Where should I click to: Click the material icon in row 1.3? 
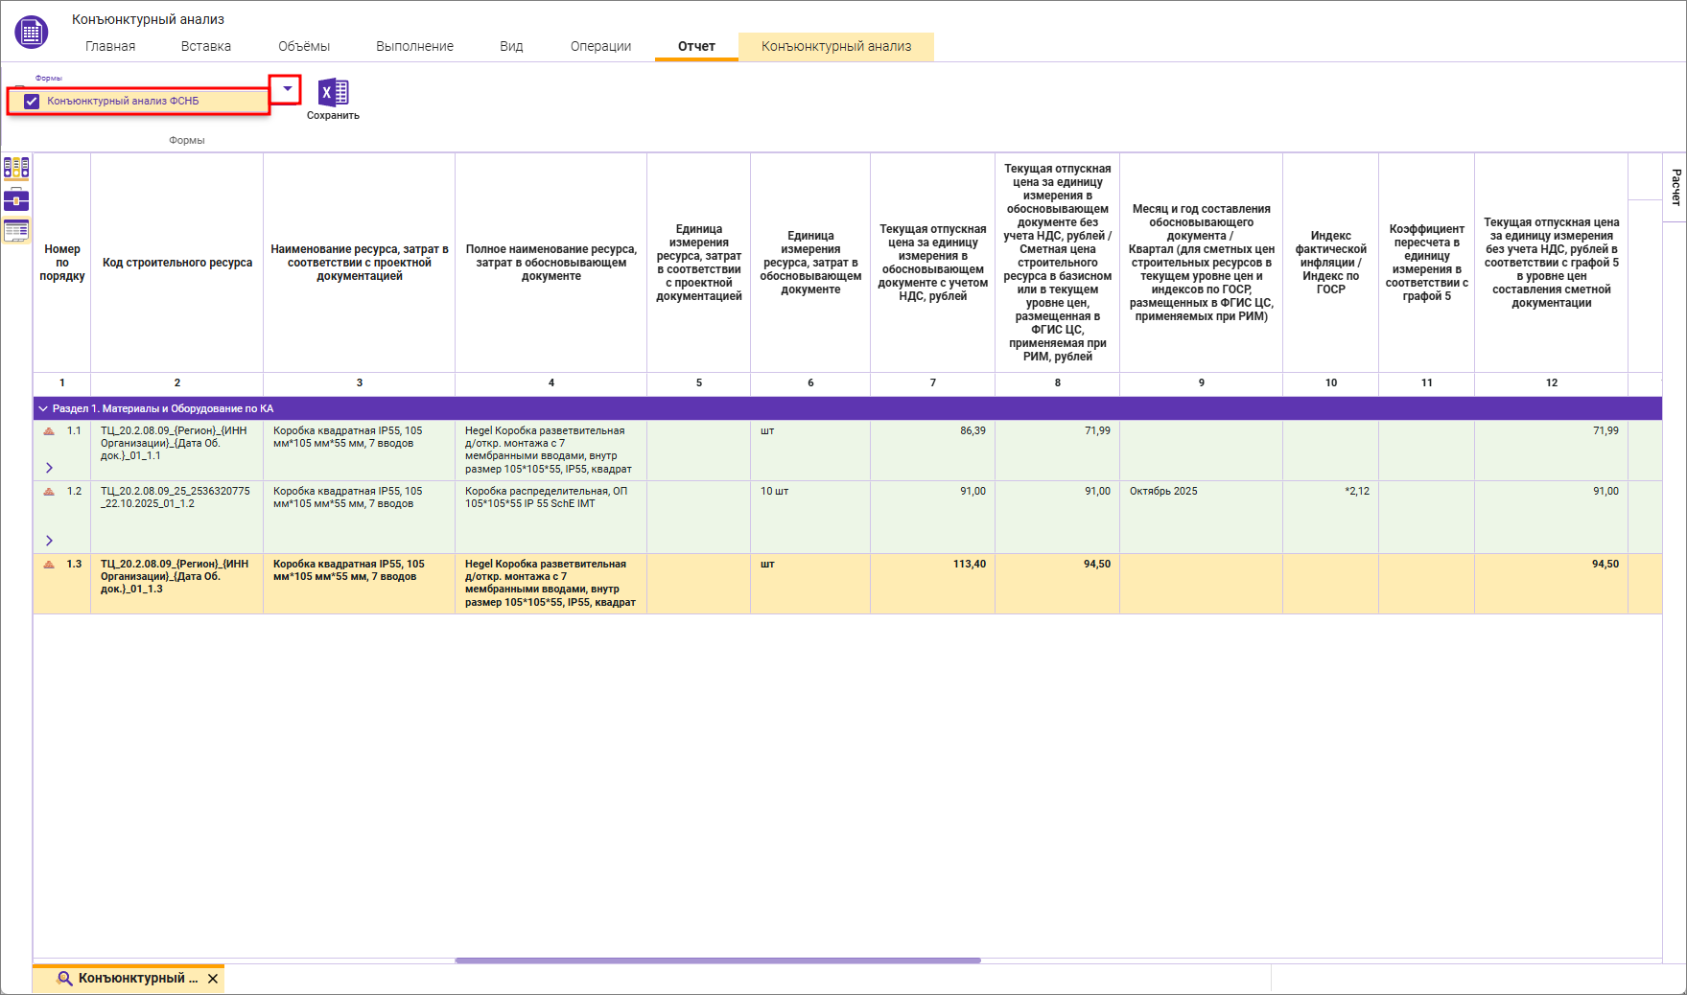pyautogui.click(x=49, y=565)
